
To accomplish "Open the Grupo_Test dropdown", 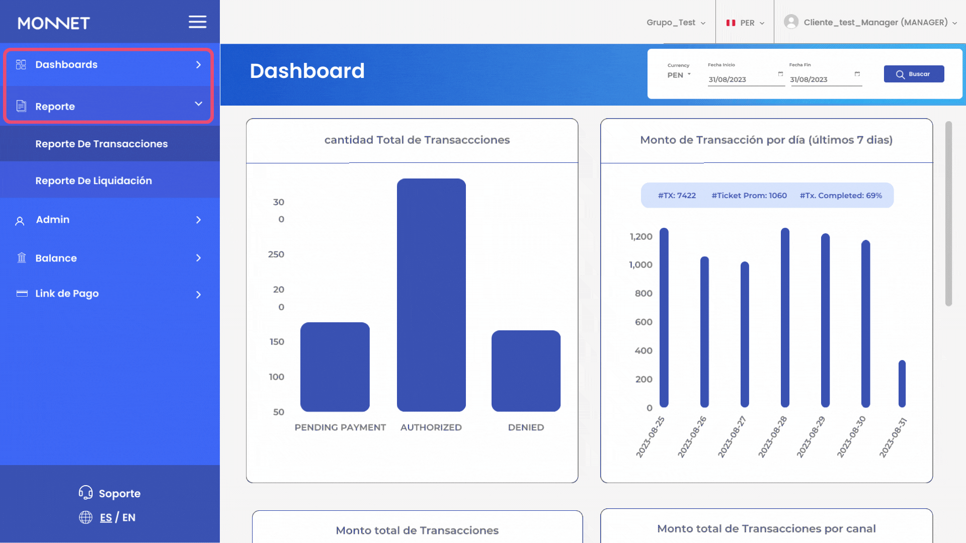I will pos(676,23).
